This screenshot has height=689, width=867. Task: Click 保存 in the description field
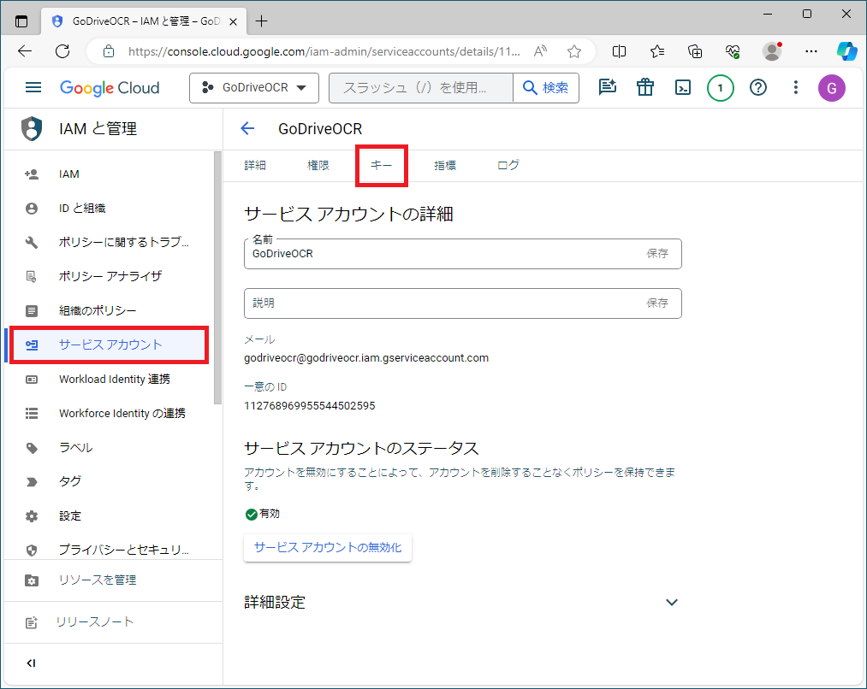[x=657, y=303]
